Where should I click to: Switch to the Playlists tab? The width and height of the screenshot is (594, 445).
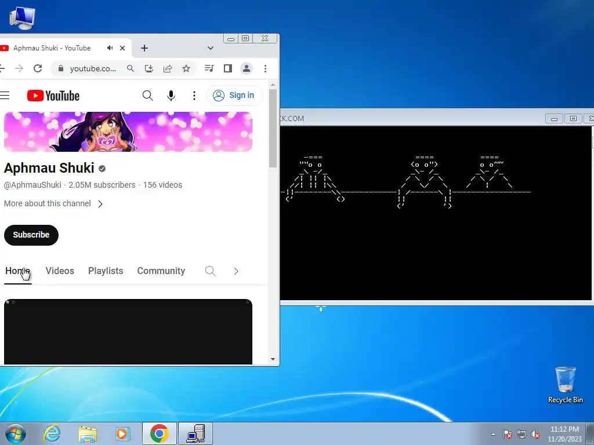pyautogui.click(x=106, y=271)
